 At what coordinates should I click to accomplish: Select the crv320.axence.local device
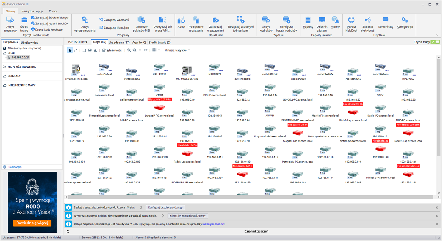76,72
